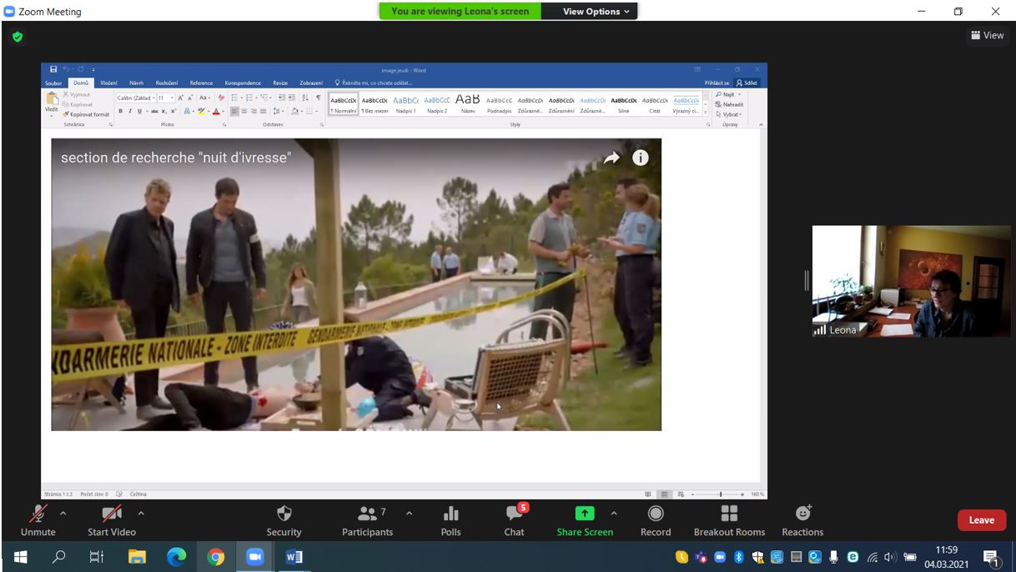Start Video in the Zoom toolbar
This screenshot has width=1016, height=572.
pos(112,521)
